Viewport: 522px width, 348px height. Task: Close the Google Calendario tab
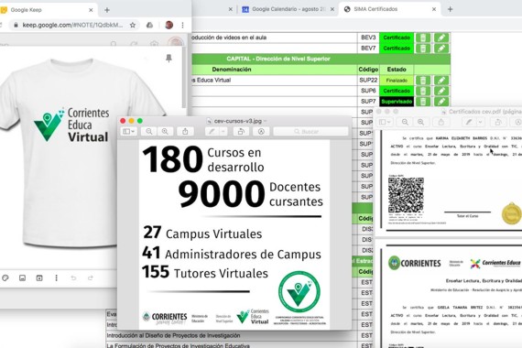point(332,9)
